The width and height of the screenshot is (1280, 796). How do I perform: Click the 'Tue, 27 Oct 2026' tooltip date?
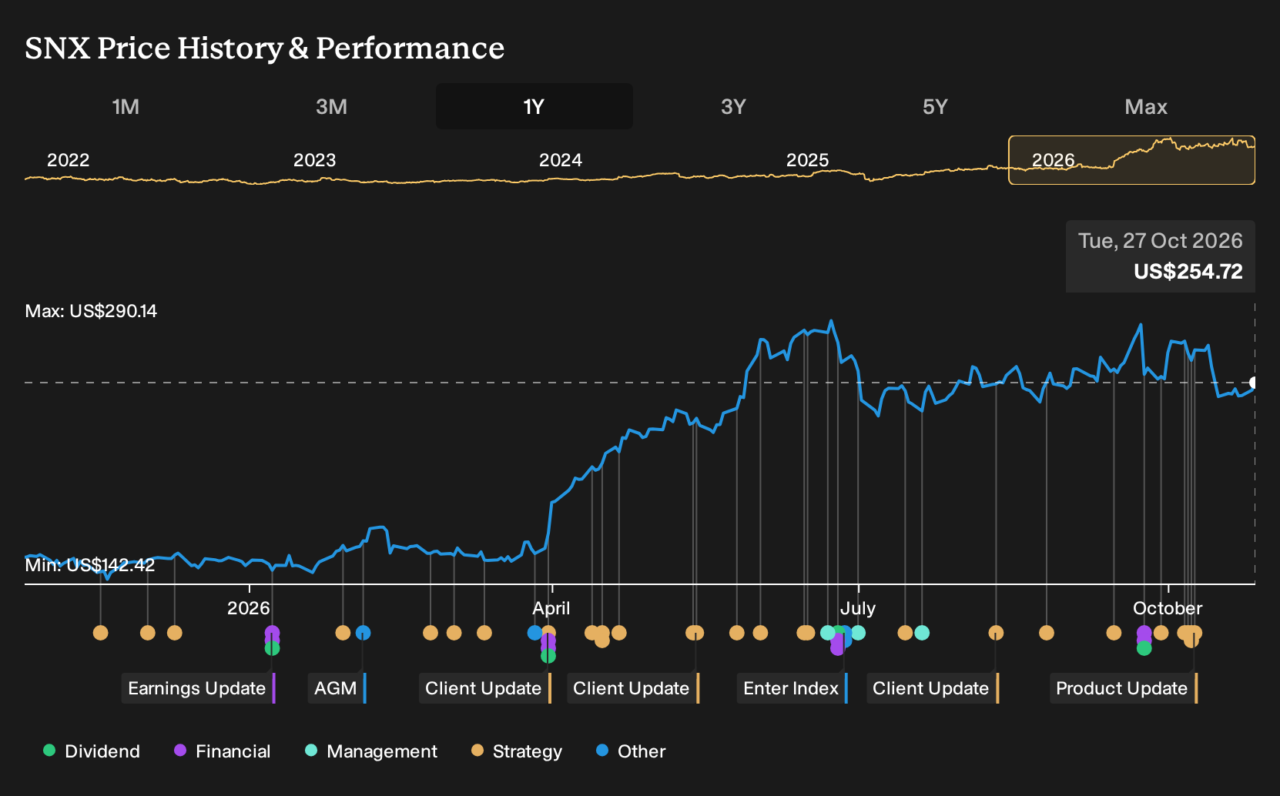click(x=1161, y=241)
